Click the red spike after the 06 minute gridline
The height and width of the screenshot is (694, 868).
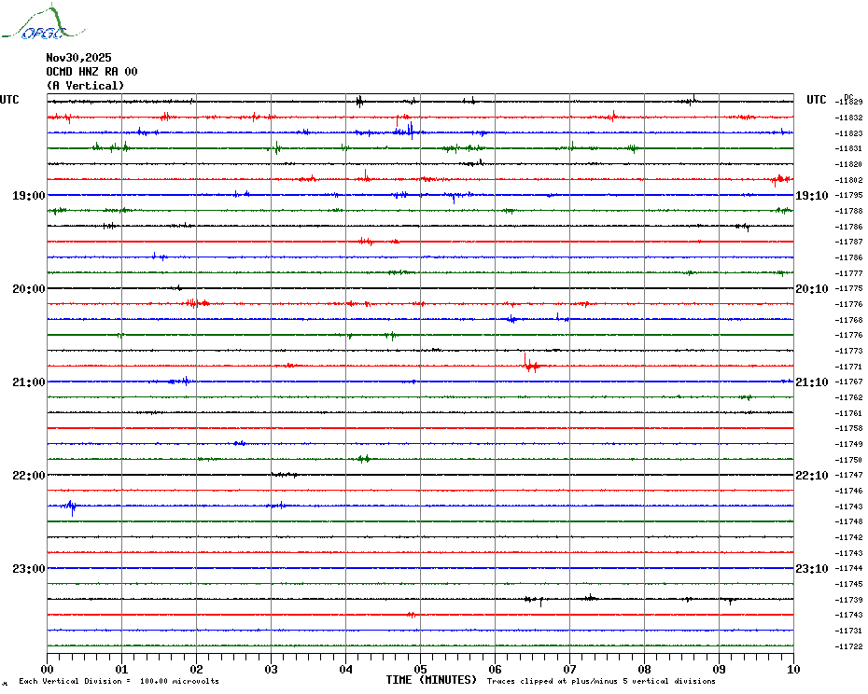528,364
